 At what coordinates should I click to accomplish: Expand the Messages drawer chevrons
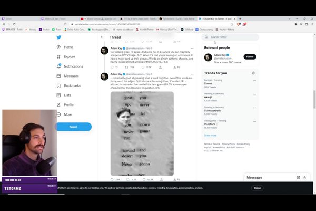point(306,178)
